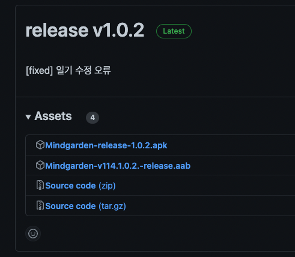Open the release v1.0.2 title
Viewport: 295px width, 257px height.
pos(85,31)
